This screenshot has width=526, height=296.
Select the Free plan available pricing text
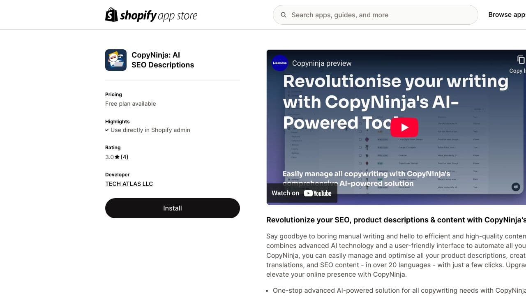[131, 104]
